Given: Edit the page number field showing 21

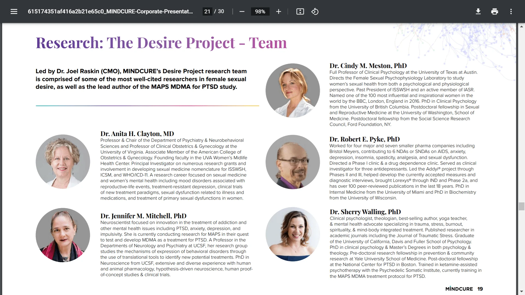Looking at the screenshot, I should pyautogui.click(x=207, y=11).
